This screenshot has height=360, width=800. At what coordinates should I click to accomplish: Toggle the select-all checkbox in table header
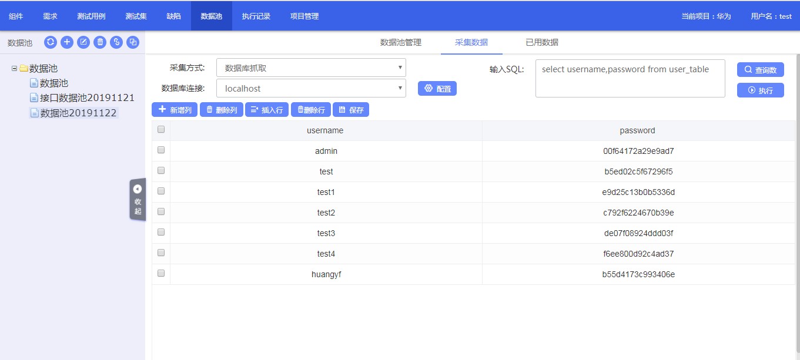[x=161, y=130]
